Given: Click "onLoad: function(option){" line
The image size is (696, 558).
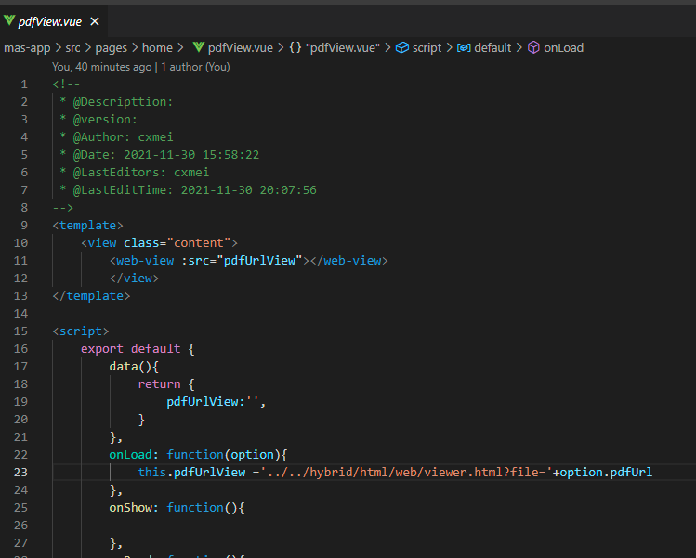Looking at the screenshot, I should point(199,455).
